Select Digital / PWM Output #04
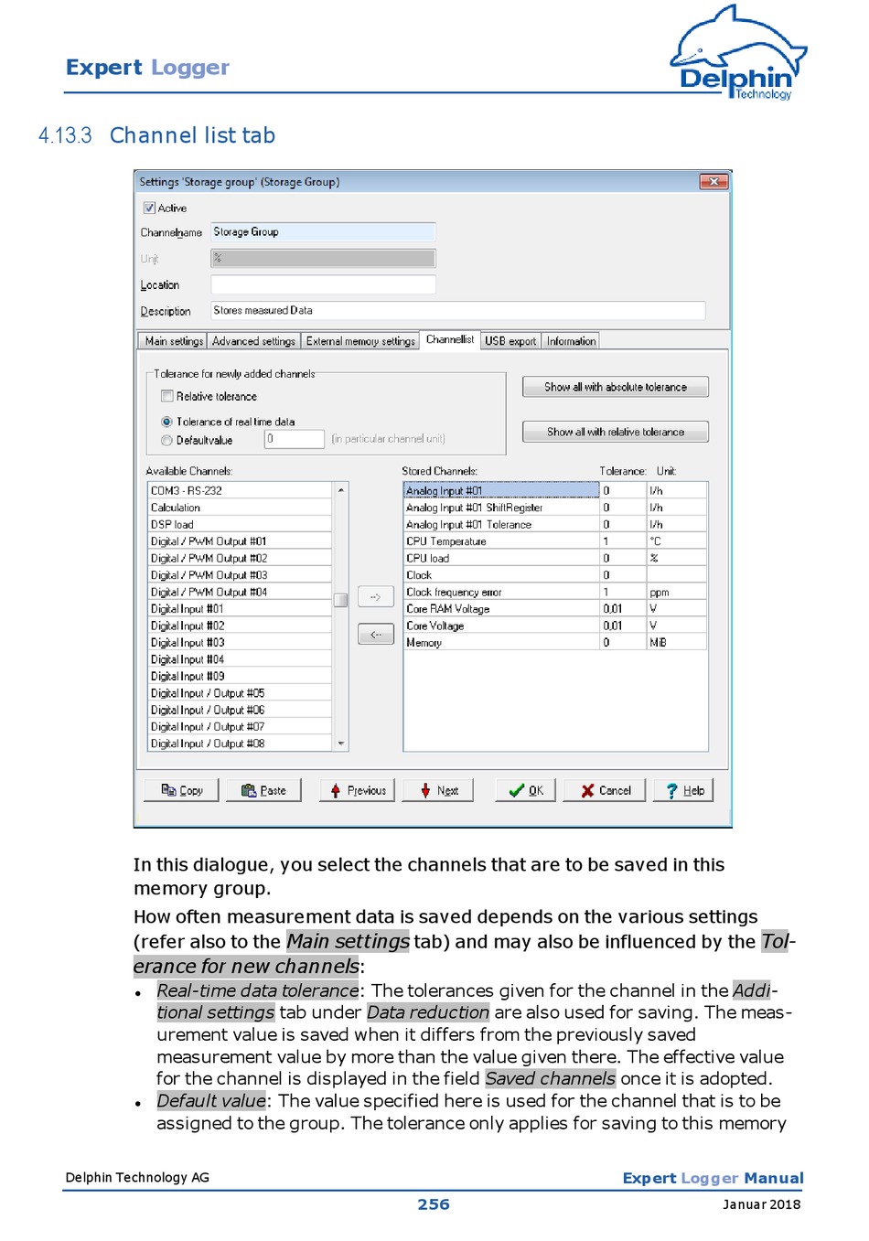The width and height of the screenshot is (869, 1241). (x=241, y=592)
